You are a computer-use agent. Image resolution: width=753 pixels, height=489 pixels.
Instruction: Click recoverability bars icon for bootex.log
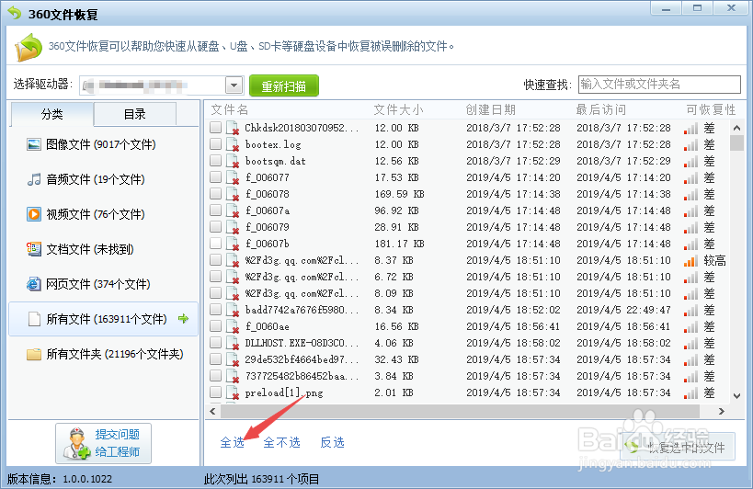(x=691, y=145)
